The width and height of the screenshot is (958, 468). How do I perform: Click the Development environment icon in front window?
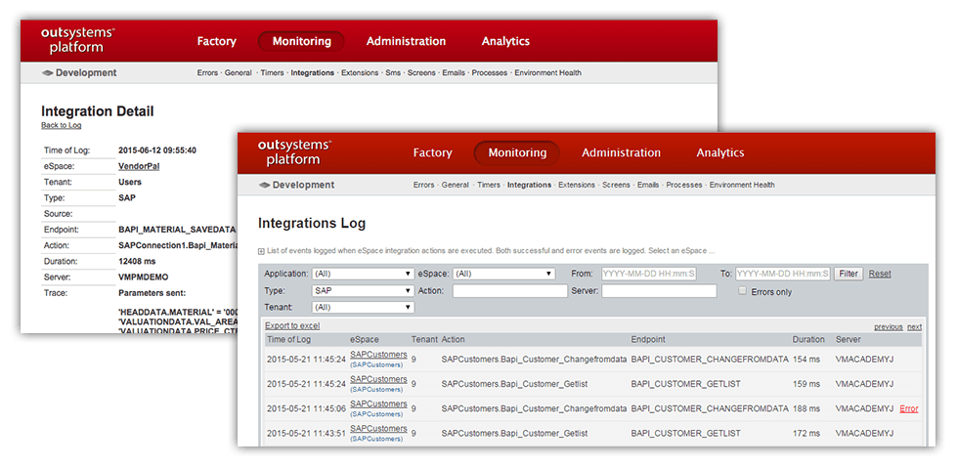click(264, 185)
